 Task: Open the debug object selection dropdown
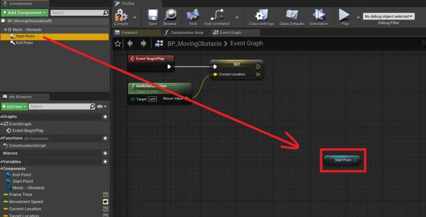point(389,17)
